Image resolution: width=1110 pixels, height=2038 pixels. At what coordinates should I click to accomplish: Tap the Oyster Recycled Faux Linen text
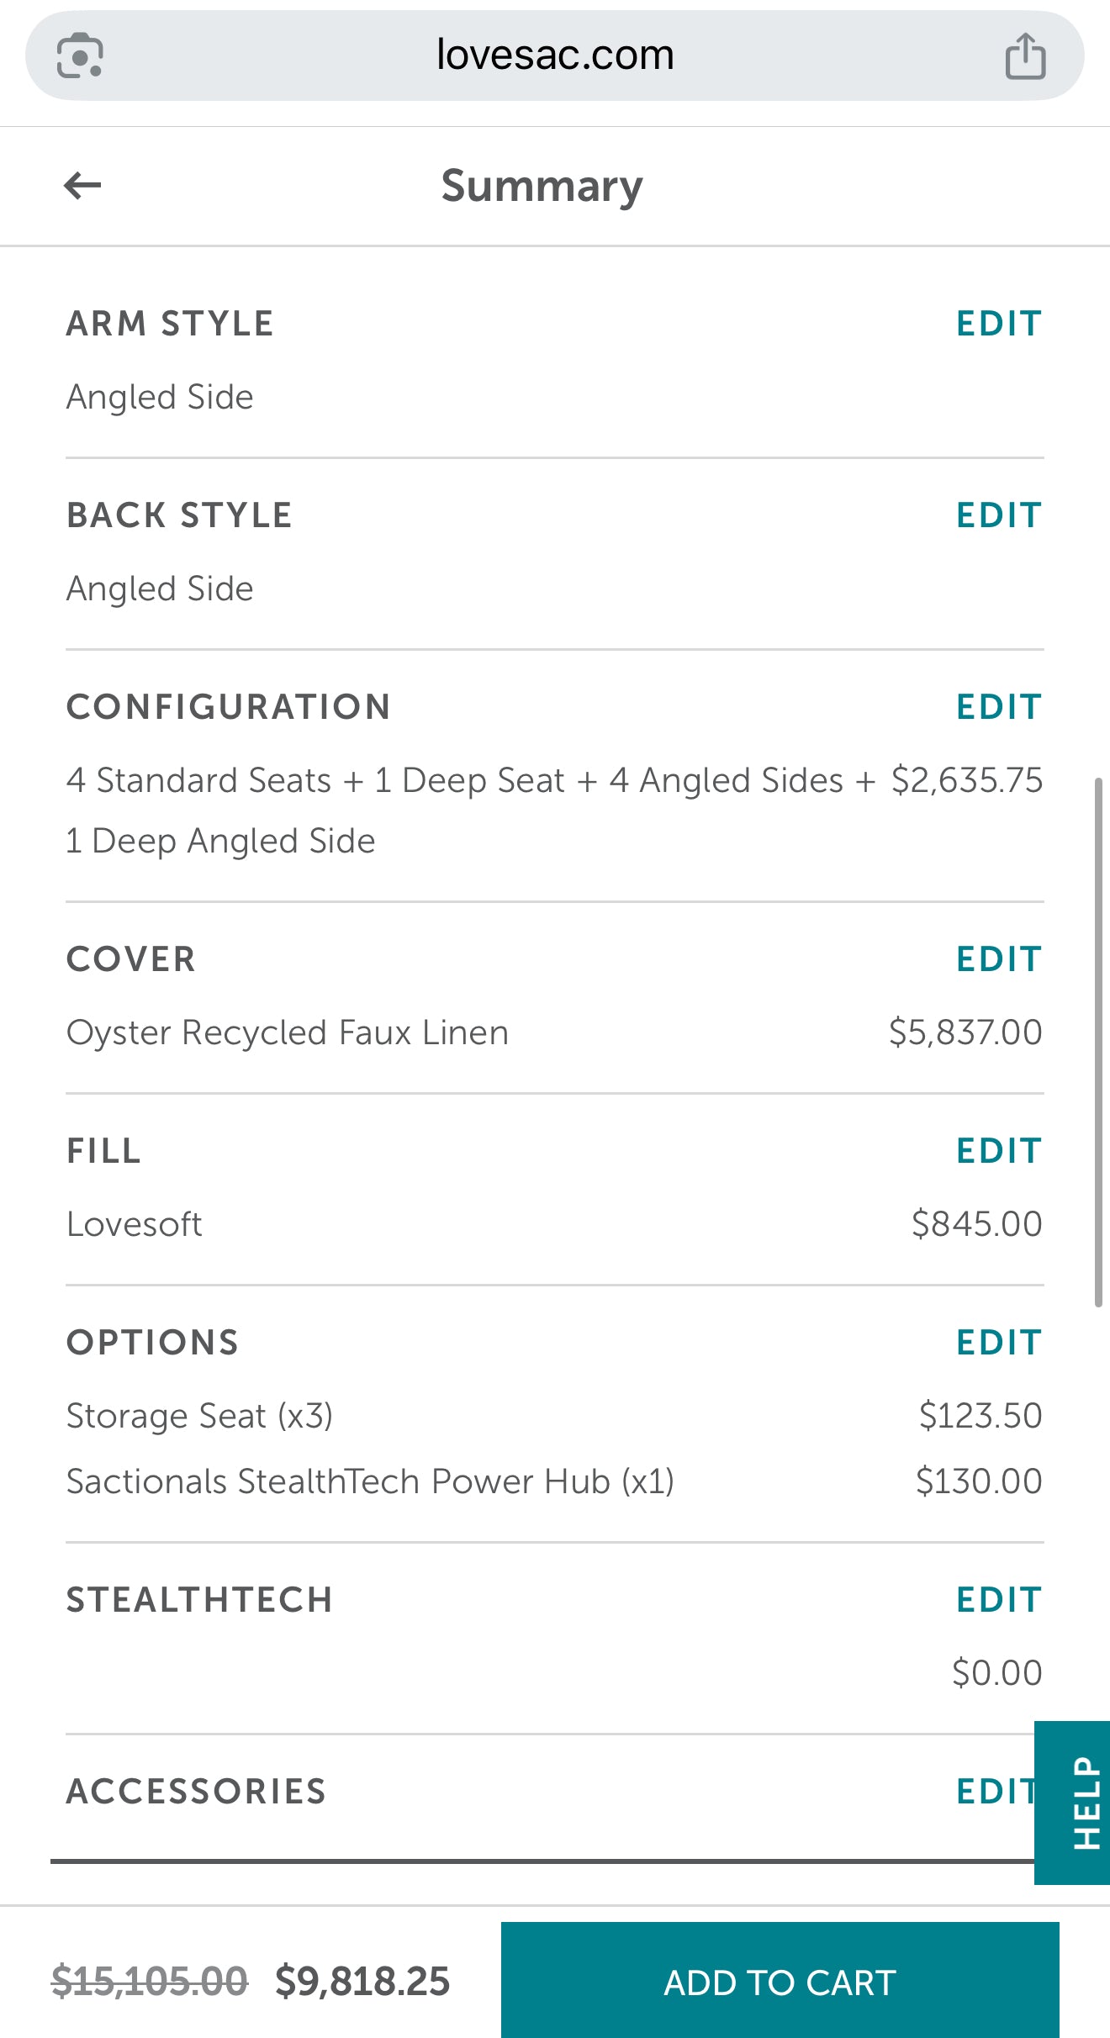tap(288, 1032)
